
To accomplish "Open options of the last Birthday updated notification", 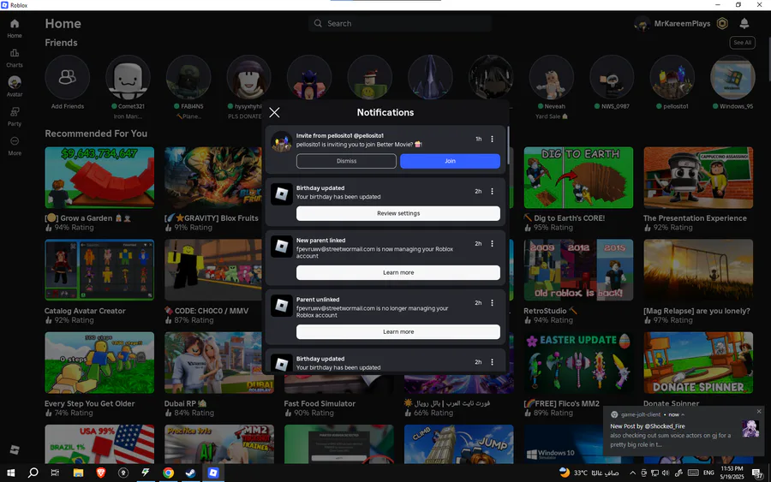I will tap(492, 362).
